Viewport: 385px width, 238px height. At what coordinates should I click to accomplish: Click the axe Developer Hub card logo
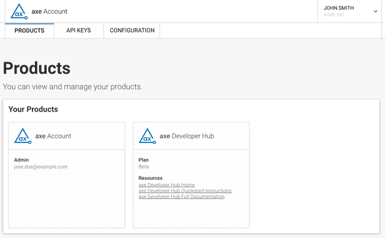[x=147, y=136]
